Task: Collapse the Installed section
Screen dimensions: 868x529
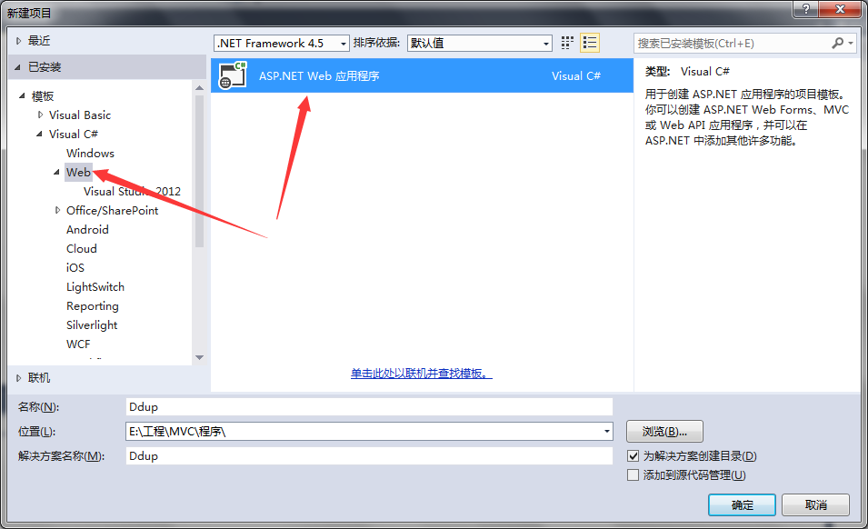Action: coord(18,67)
